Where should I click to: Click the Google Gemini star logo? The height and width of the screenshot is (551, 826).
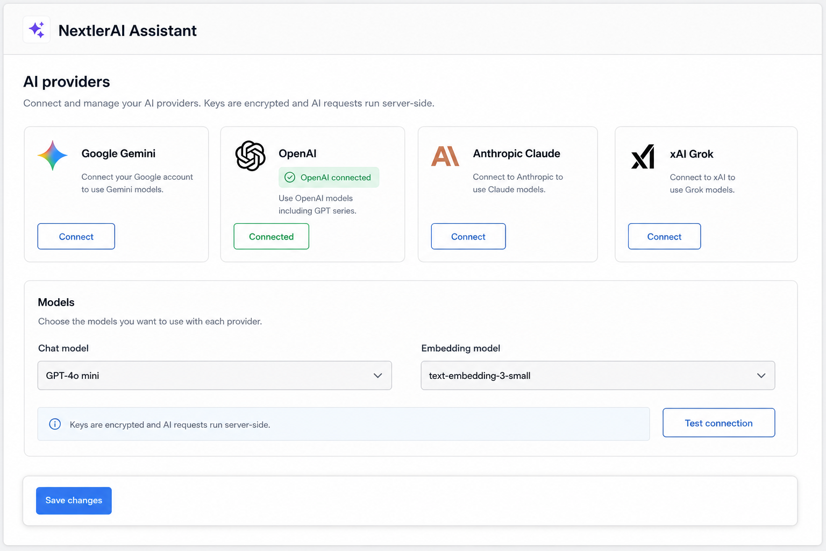coord(53,156)
